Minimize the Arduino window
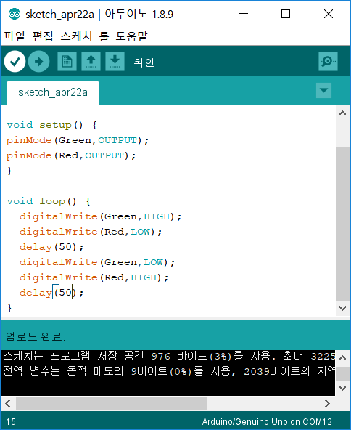 (x=244, y=14)
